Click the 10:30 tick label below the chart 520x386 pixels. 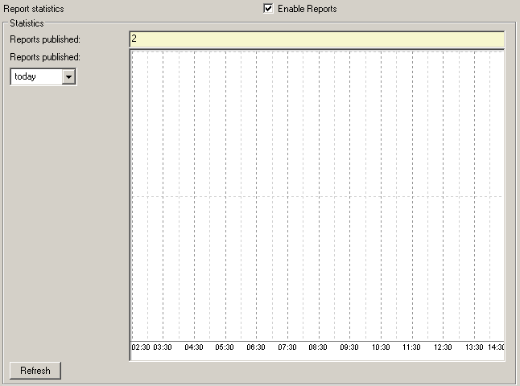click(x=381, y=347)
